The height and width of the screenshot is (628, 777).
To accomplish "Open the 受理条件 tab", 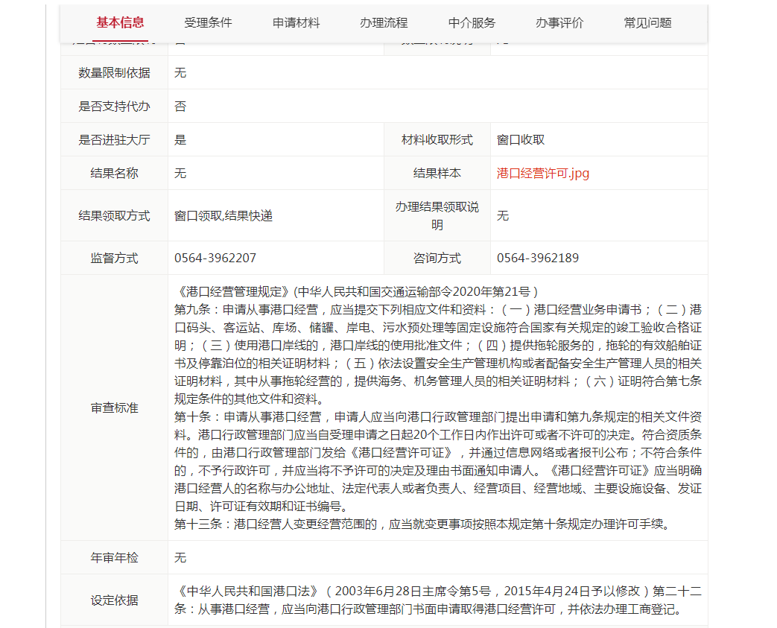I will [x=208, y=23].
